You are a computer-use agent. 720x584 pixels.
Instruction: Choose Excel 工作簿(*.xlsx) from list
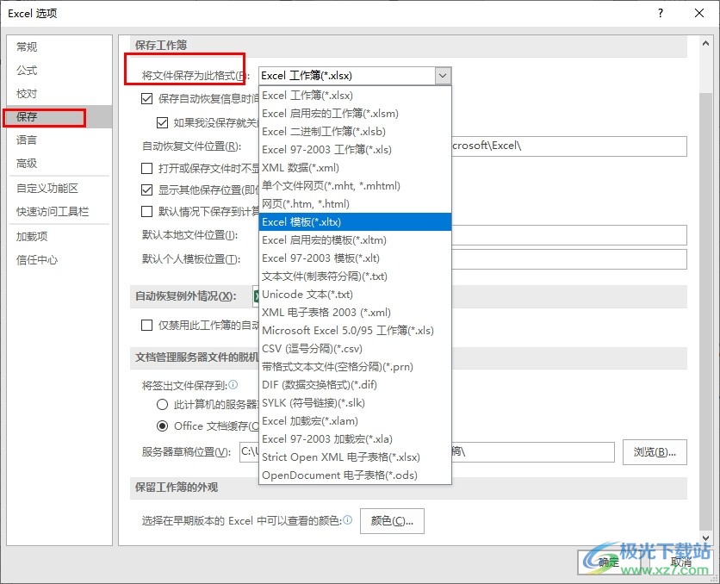355,96
